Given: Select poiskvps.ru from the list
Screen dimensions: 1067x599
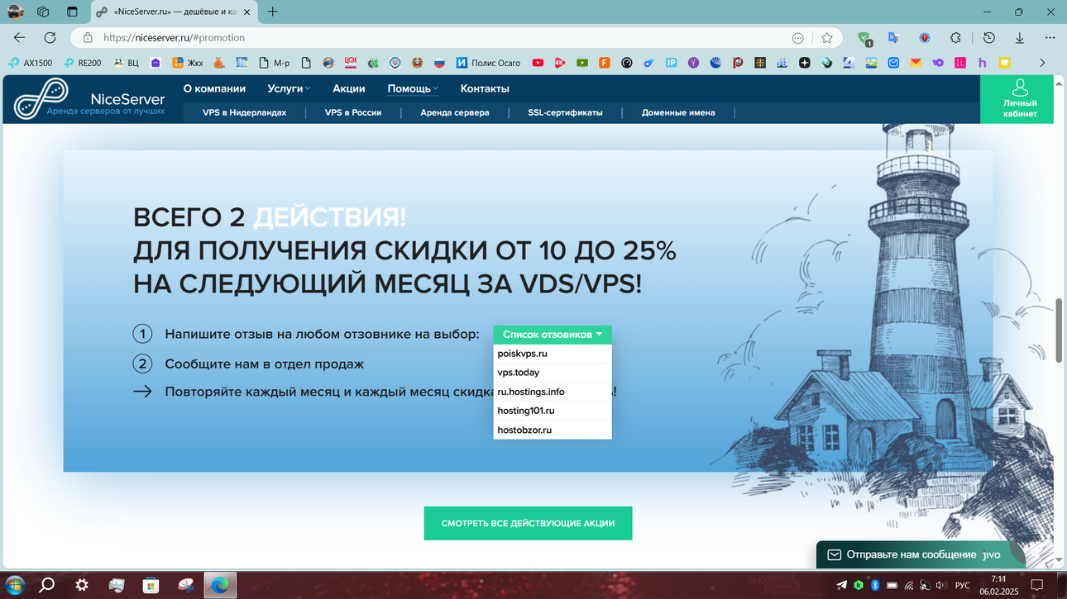Looking at the screenshot, I should coord(553,354).
